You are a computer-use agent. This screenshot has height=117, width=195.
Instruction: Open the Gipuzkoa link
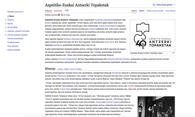click(x=108, y=20)
